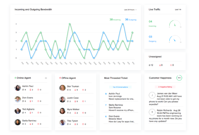
Task: Select the 2 Negative Rating tag
Action: click(165, 86)
